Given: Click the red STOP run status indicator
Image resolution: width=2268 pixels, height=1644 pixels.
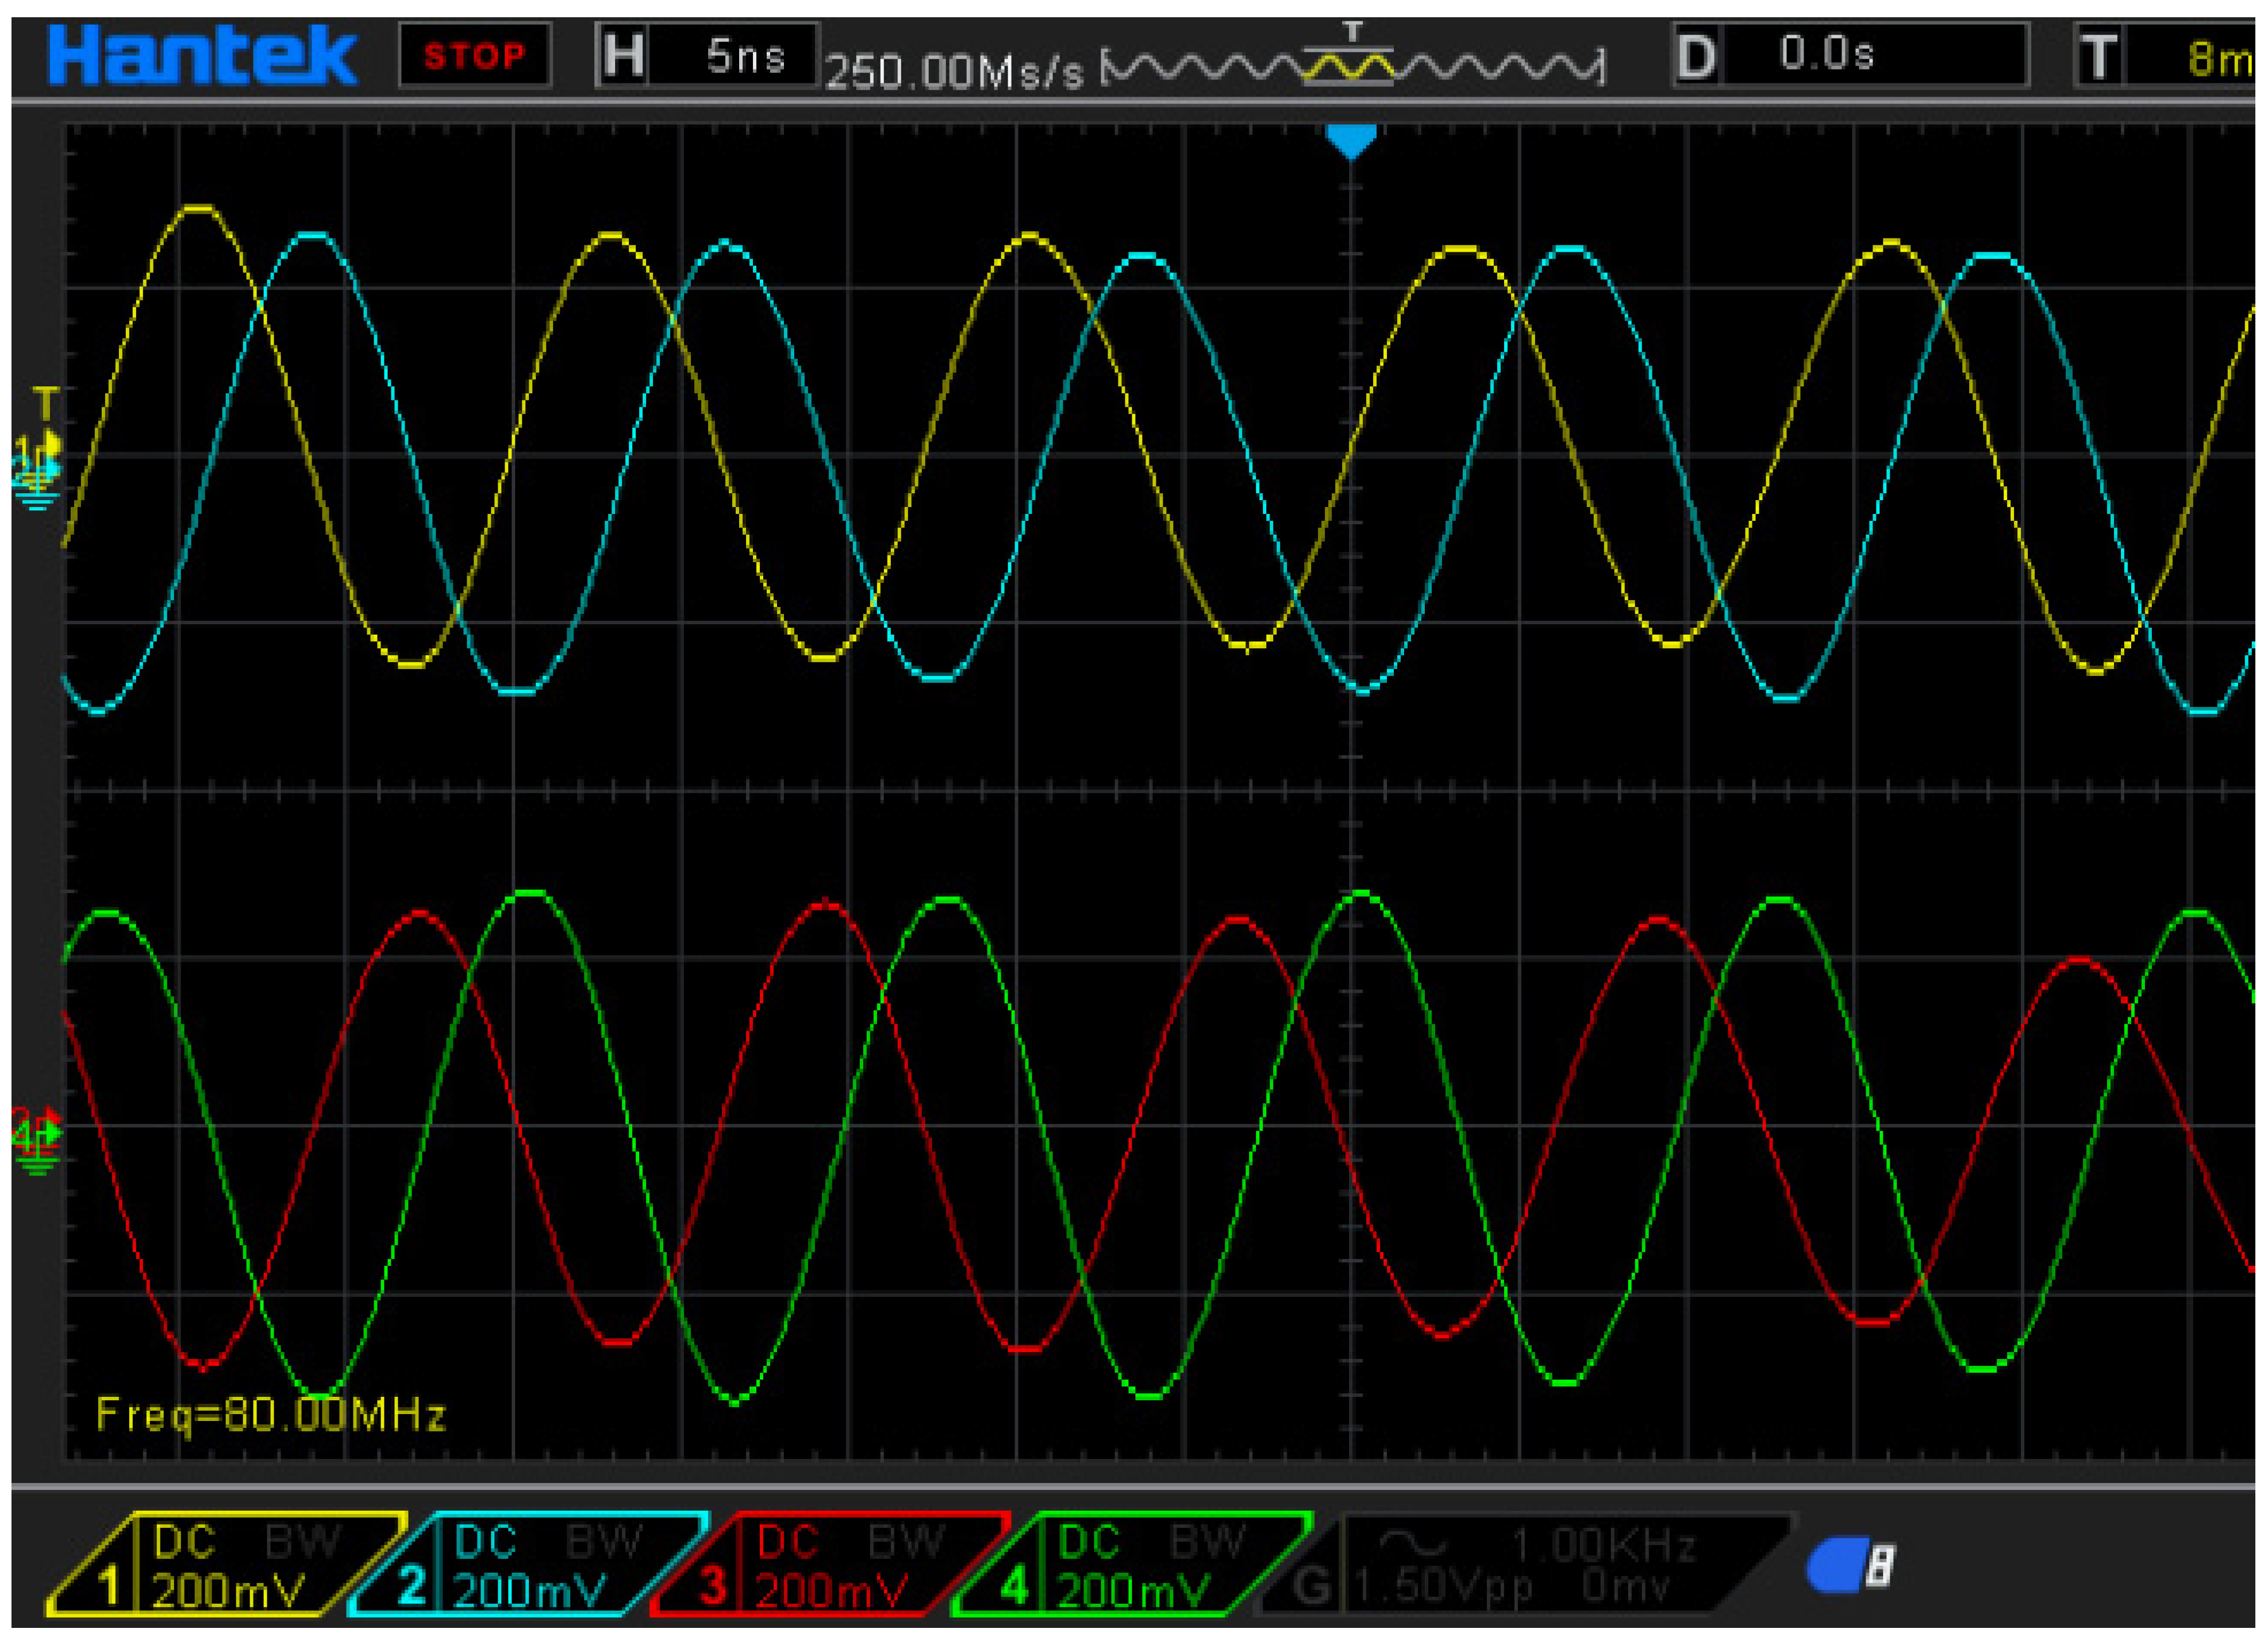Looking at the screenshot, I should (x=474, y=56).
